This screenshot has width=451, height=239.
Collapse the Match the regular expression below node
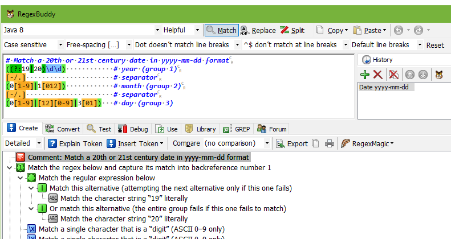pyautogui.click(x=20, y=178)
